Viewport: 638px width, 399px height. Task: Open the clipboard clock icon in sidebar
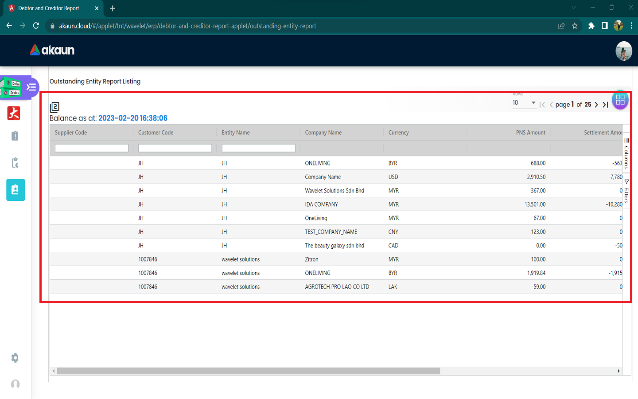coord(15,163)
